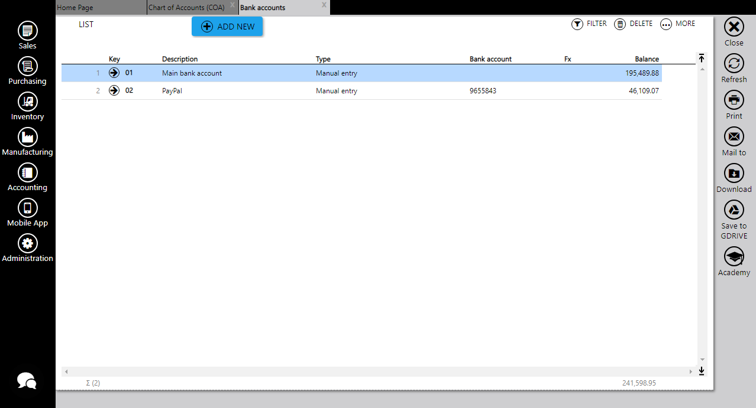Open the Sales module icon
Screen dimensions: 756x408
28,31
